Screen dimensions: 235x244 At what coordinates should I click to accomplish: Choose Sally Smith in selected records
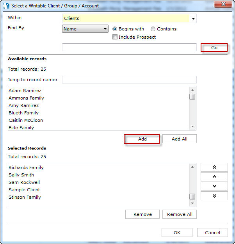click(x=21, y=175)
